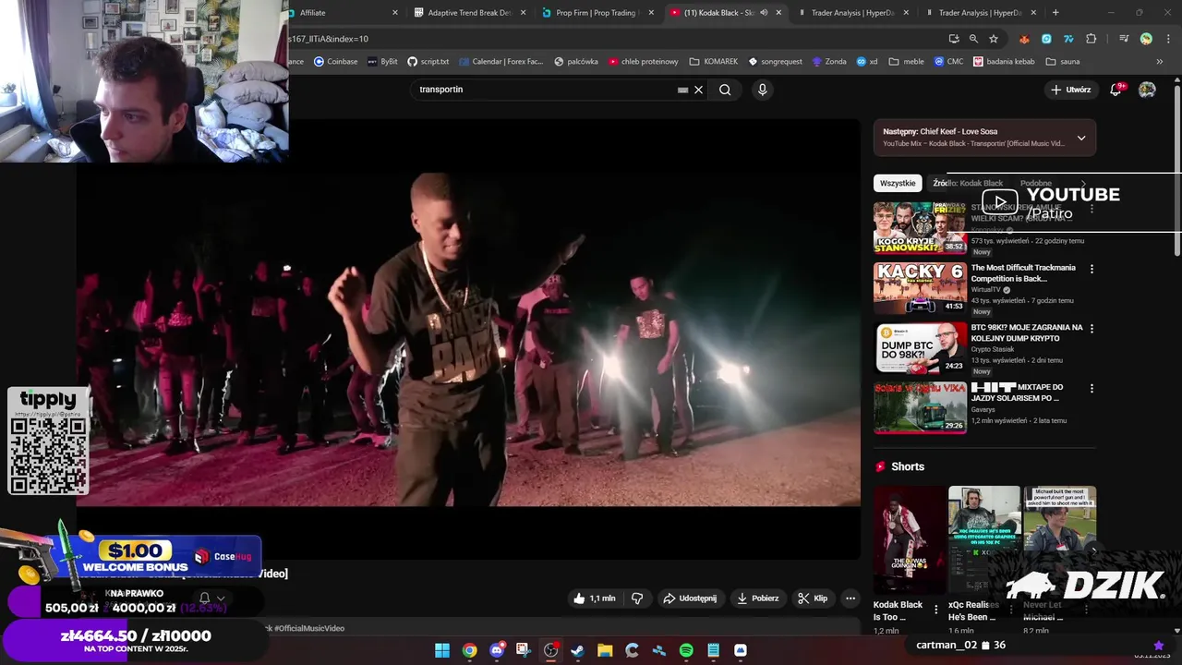Open Coinbase bookmark
The image size is (1182, 665).
[335, 62]
